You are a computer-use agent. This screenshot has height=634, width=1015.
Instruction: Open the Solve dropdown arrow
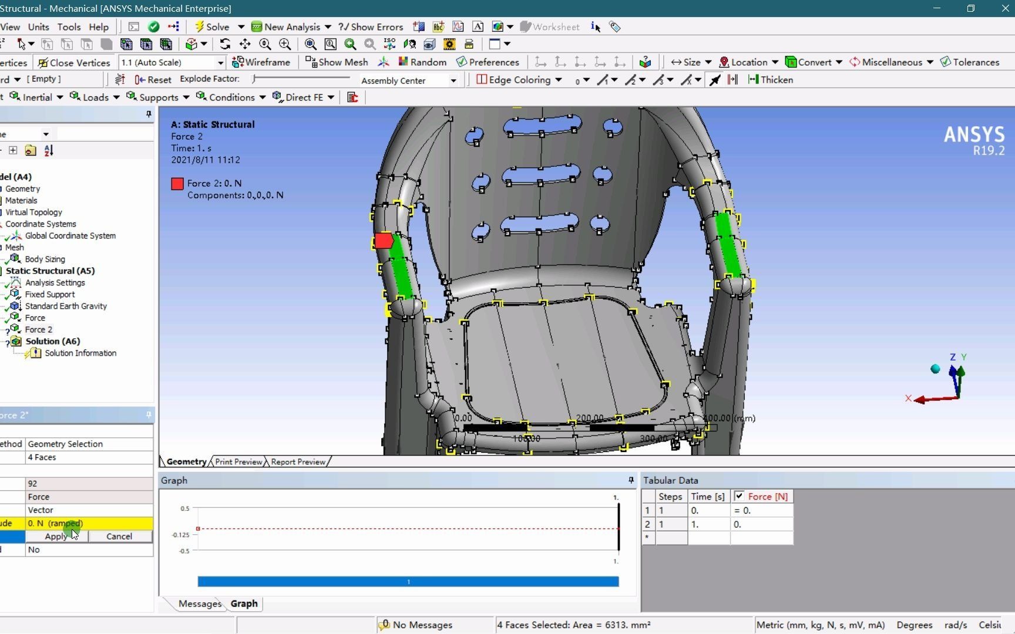tap(241, 26)
